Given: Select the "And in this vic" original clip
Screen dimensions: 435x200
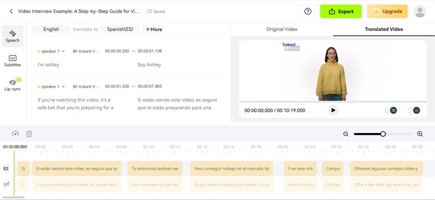Looking at the screenshot, I should click(300, 184).
